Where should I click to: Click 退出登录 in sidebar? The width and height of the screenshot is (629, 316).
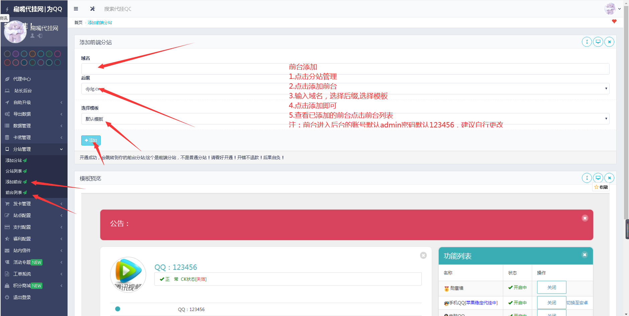(x=34, y=297)
